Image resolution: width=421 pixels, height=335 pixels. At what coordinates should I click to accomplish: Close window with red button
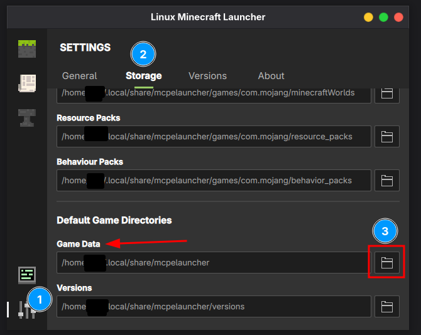(x=398, y=17)
